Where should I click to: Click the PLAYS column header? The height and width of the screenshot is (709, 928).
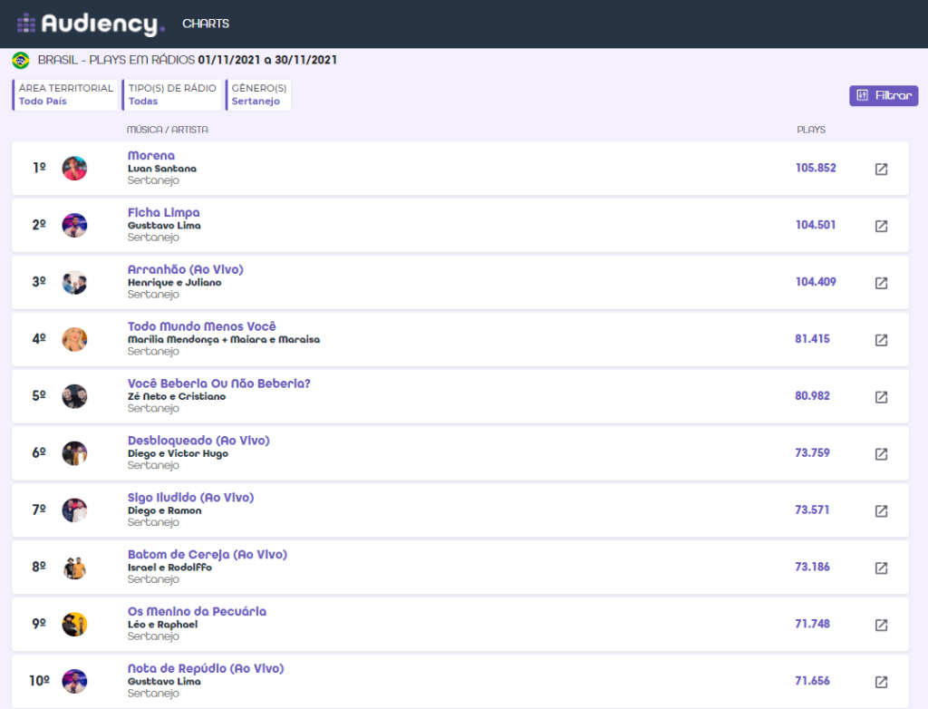811,129
